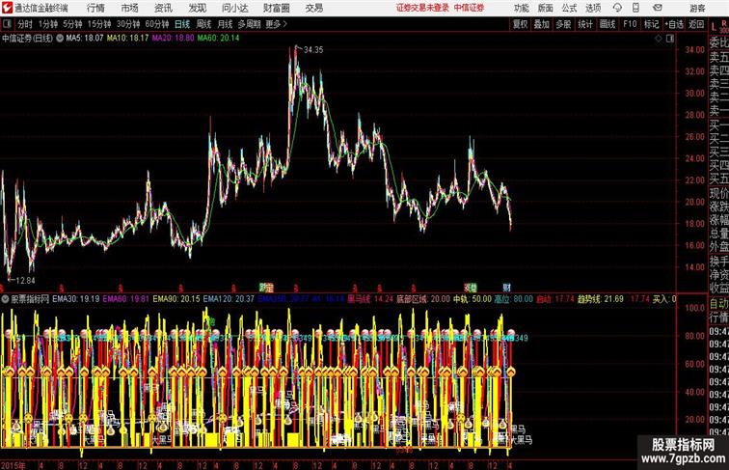Click the EMA120: 20.37 indicator value
The image size is (729, 470).
[x=229, y=299]
